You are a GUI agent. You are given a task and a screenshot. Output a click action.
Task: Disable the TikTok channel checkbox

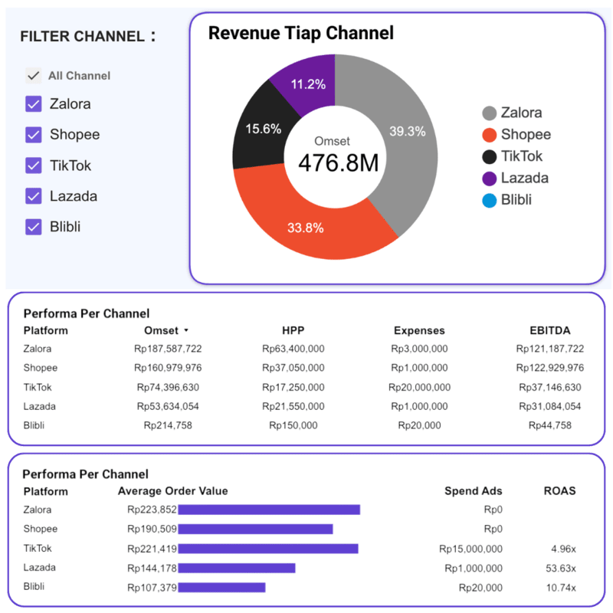click(33, 166)
